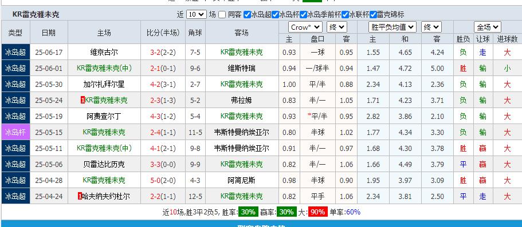The image size is (522, 227).
Task: Click home team 阿费查尔丁
Action: pyautogui.click(x=104, y=116)
